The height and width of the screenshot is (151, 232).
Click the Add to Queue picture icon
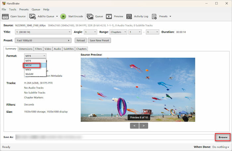[32, 17]
